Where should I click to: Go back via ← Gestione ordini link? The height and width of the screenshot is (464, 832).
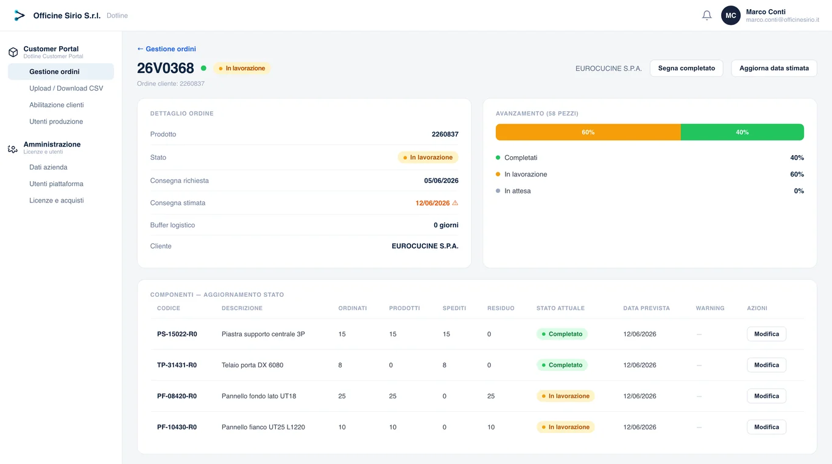point(166,49)
